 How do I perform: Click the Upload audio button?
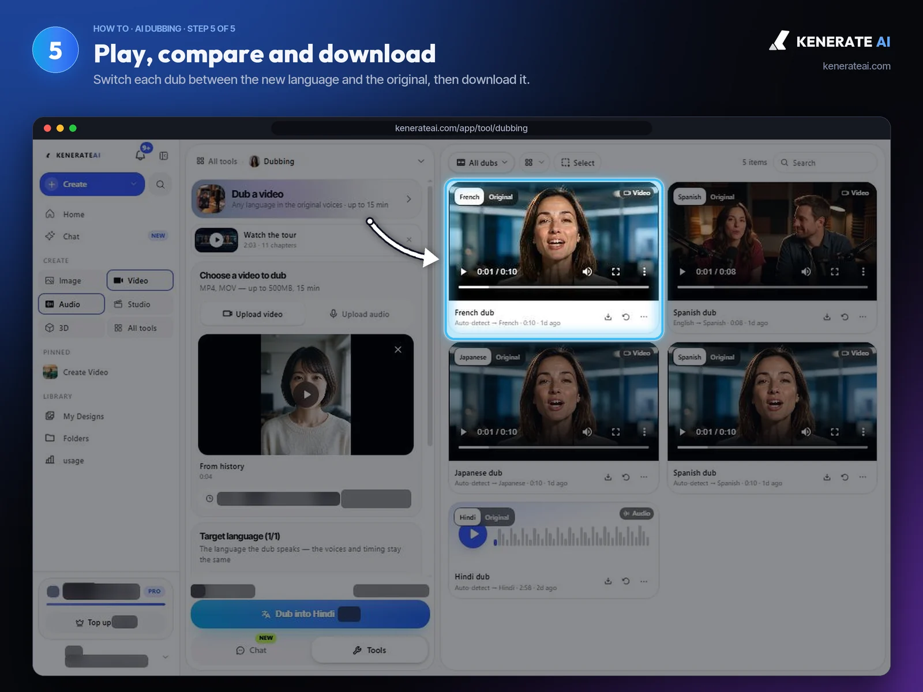point(359,314)
